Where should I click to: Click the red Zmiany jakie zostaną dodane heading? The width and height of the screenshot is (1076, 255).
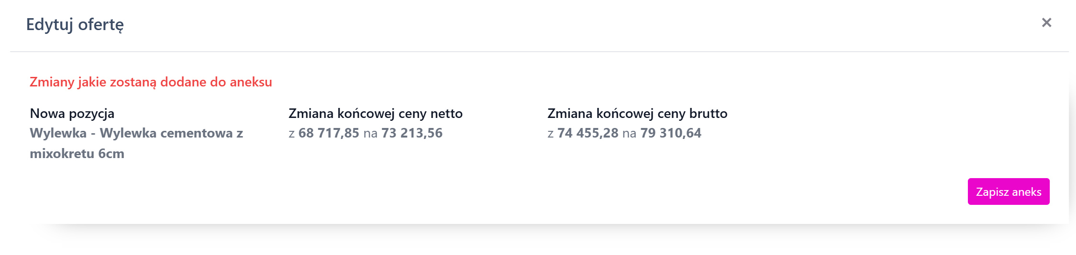151,82
